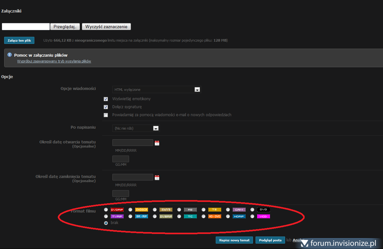The height and width of the screenshot is (249, 383).
Task: Toggle the Wyświetlaj emotikony checkbox
Action: pyautogui.click(x=106, y=99)
